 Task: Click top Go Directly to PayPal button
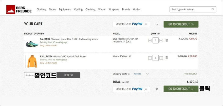pos(131,24)
